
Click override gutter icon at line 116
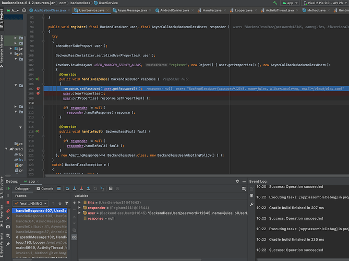click(37, 132)
